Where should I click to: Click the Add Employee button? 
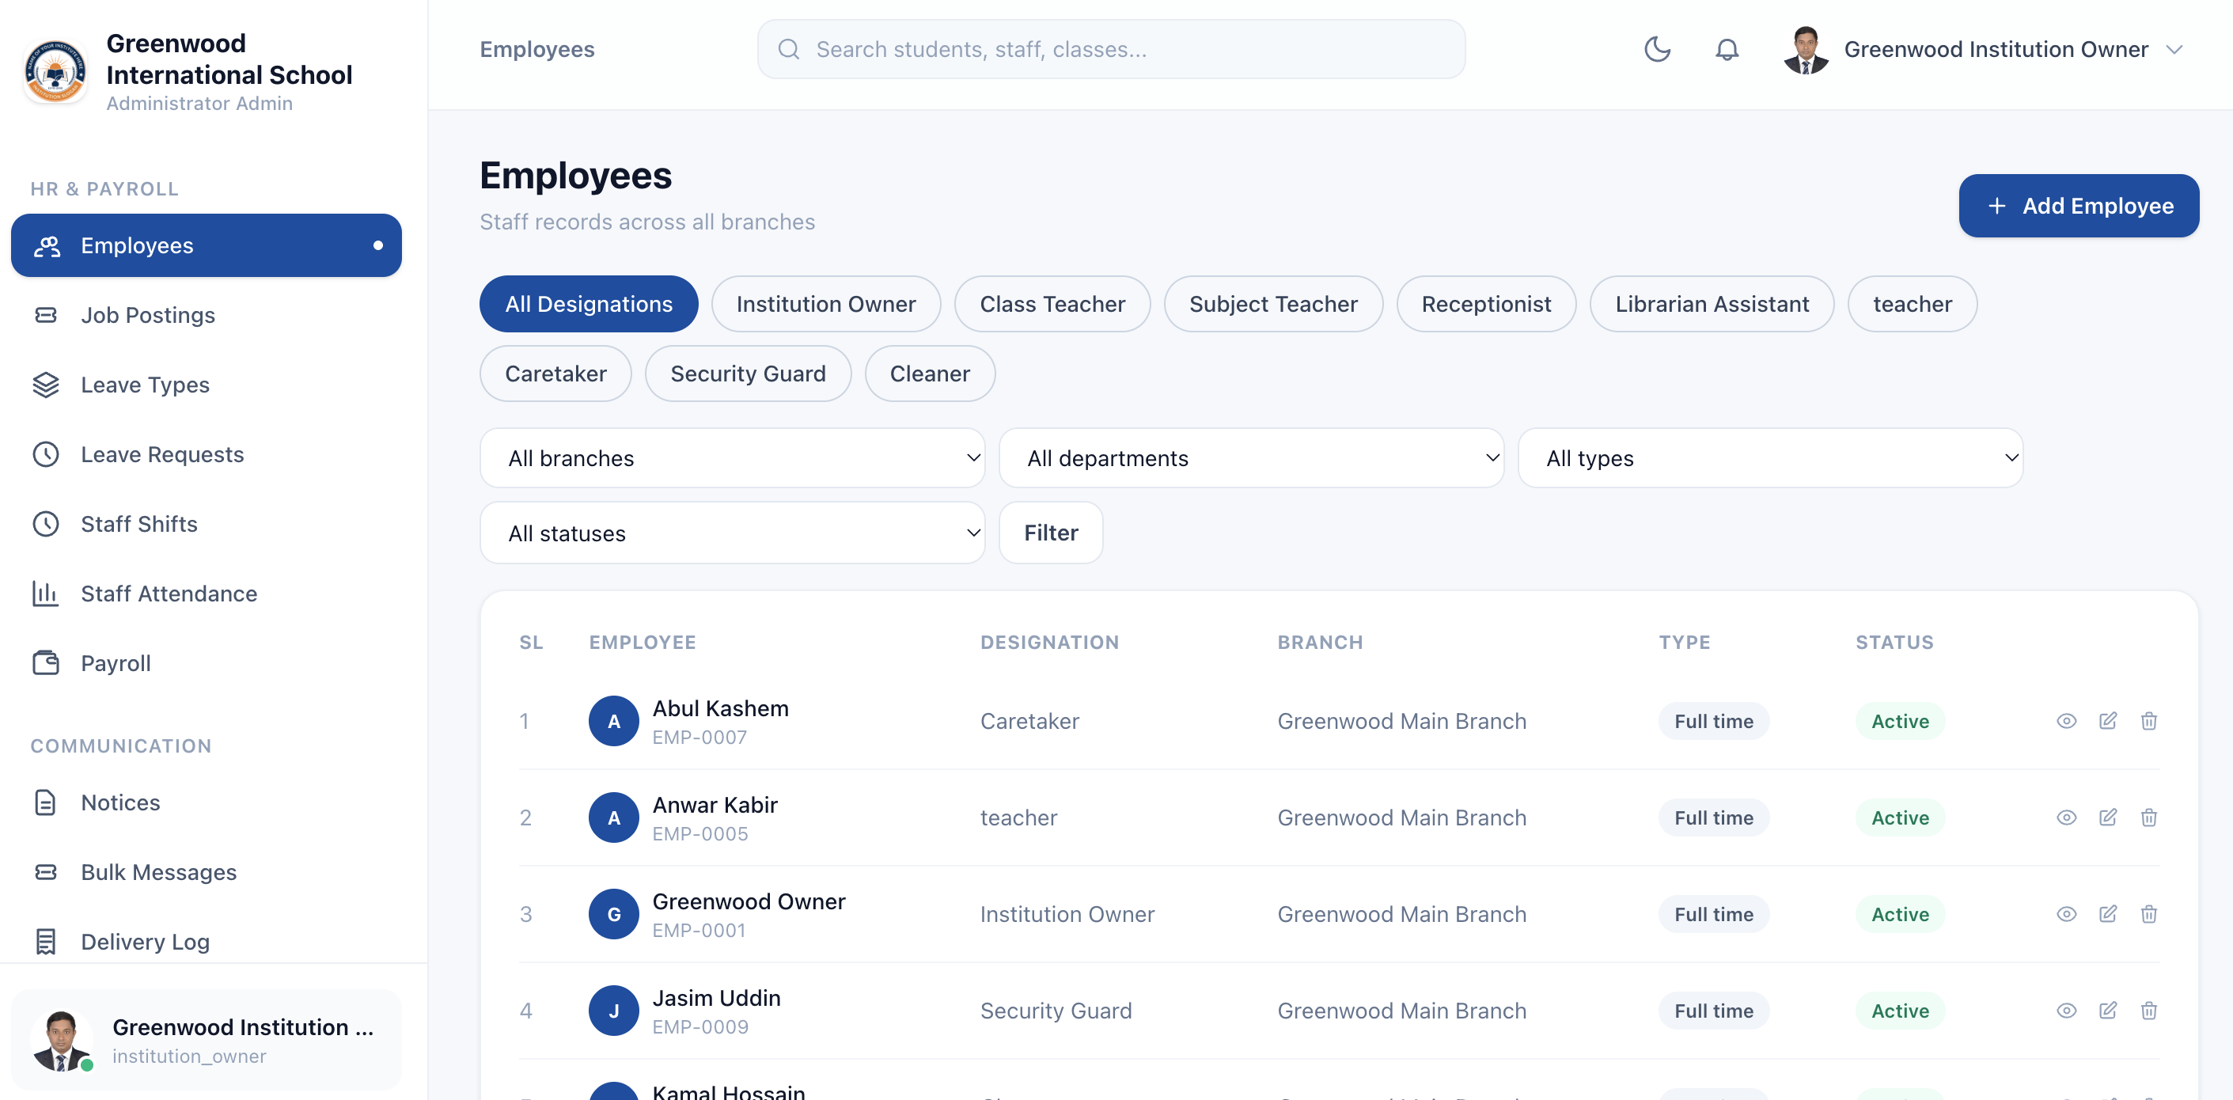point(2079,206)
